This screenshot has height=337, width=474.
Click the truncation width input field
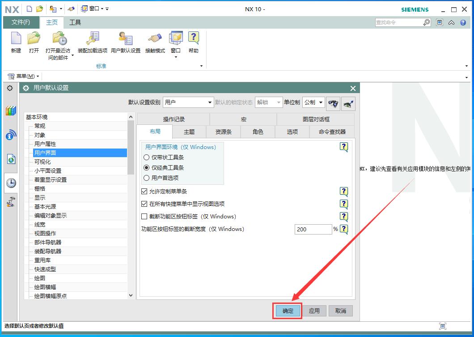point(313,229)
